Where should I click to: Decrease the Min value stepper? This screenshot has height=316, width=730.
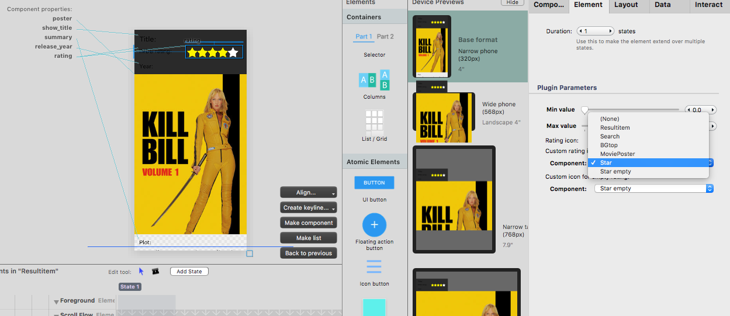688,110
